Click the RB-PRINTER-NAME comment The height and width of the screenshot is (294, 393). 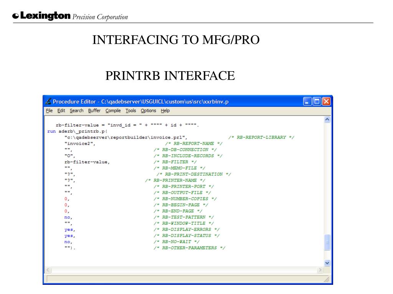point(175,180)
